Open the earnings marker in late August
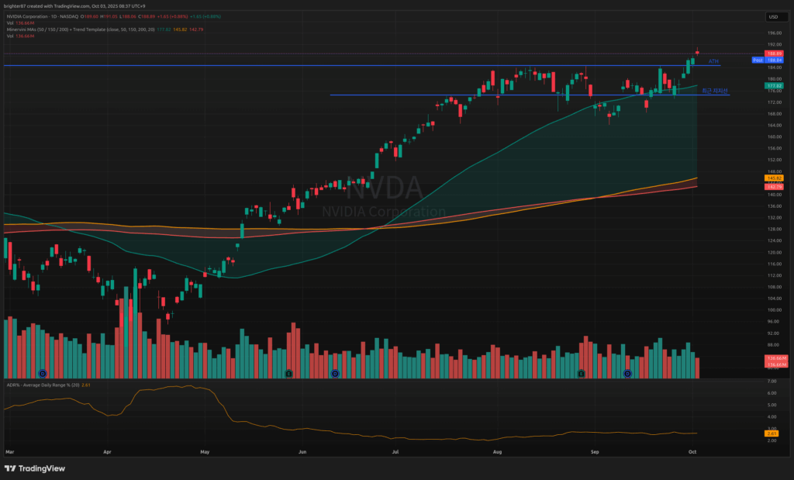The height and width of the screenshot is (480, 794). (581, 374)
